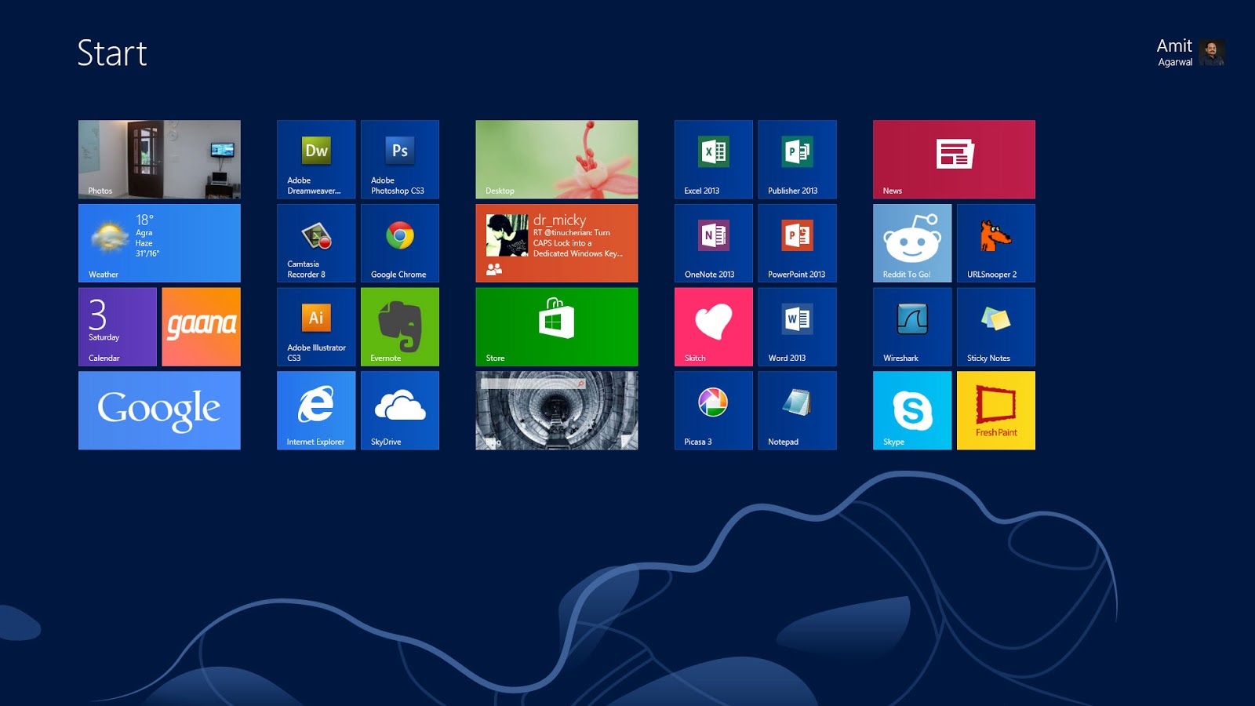Viewport: 1255px width, 706px height.
Task: Launch Adobe Illustrator CS3
Action: [x=316, y=326]
